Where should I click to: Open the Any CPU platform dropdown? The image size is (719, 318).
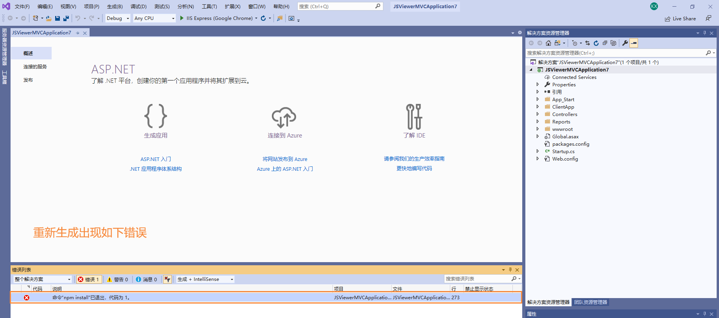[155, 18]
